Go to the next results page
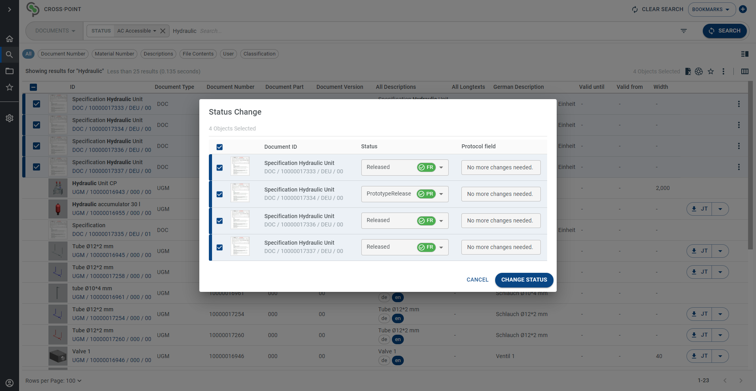Viewport: 756px width, 391px height. pos(741,381)
